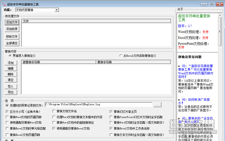
Task: Click the 导出 button
Action: coord(11,92)
